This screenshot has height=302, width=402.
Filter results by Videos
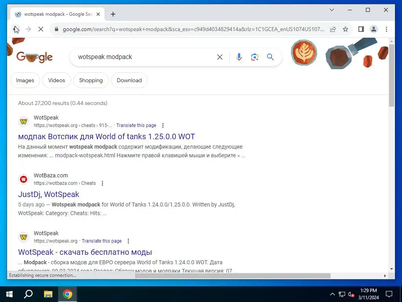[57, 80]
